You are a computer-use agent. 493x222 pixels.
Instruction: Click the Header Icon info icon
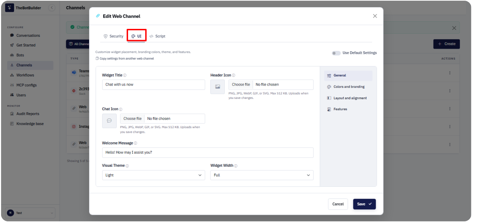(234, 75)
